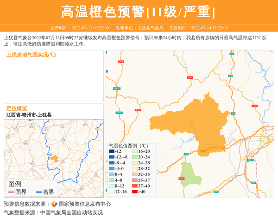Select the >40 red legend swatch
278x218 pixels.
135,192
